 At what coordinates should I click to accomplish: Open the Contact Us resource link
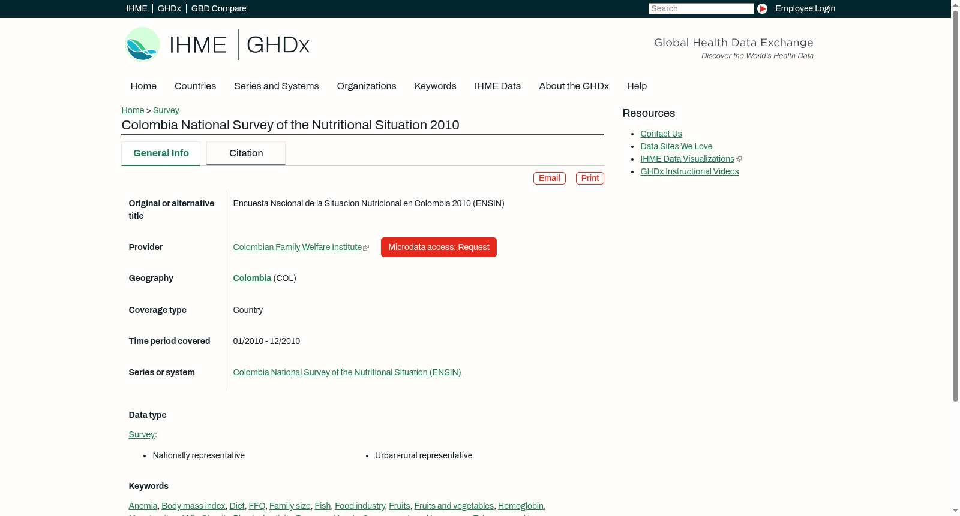pos(661,134)
